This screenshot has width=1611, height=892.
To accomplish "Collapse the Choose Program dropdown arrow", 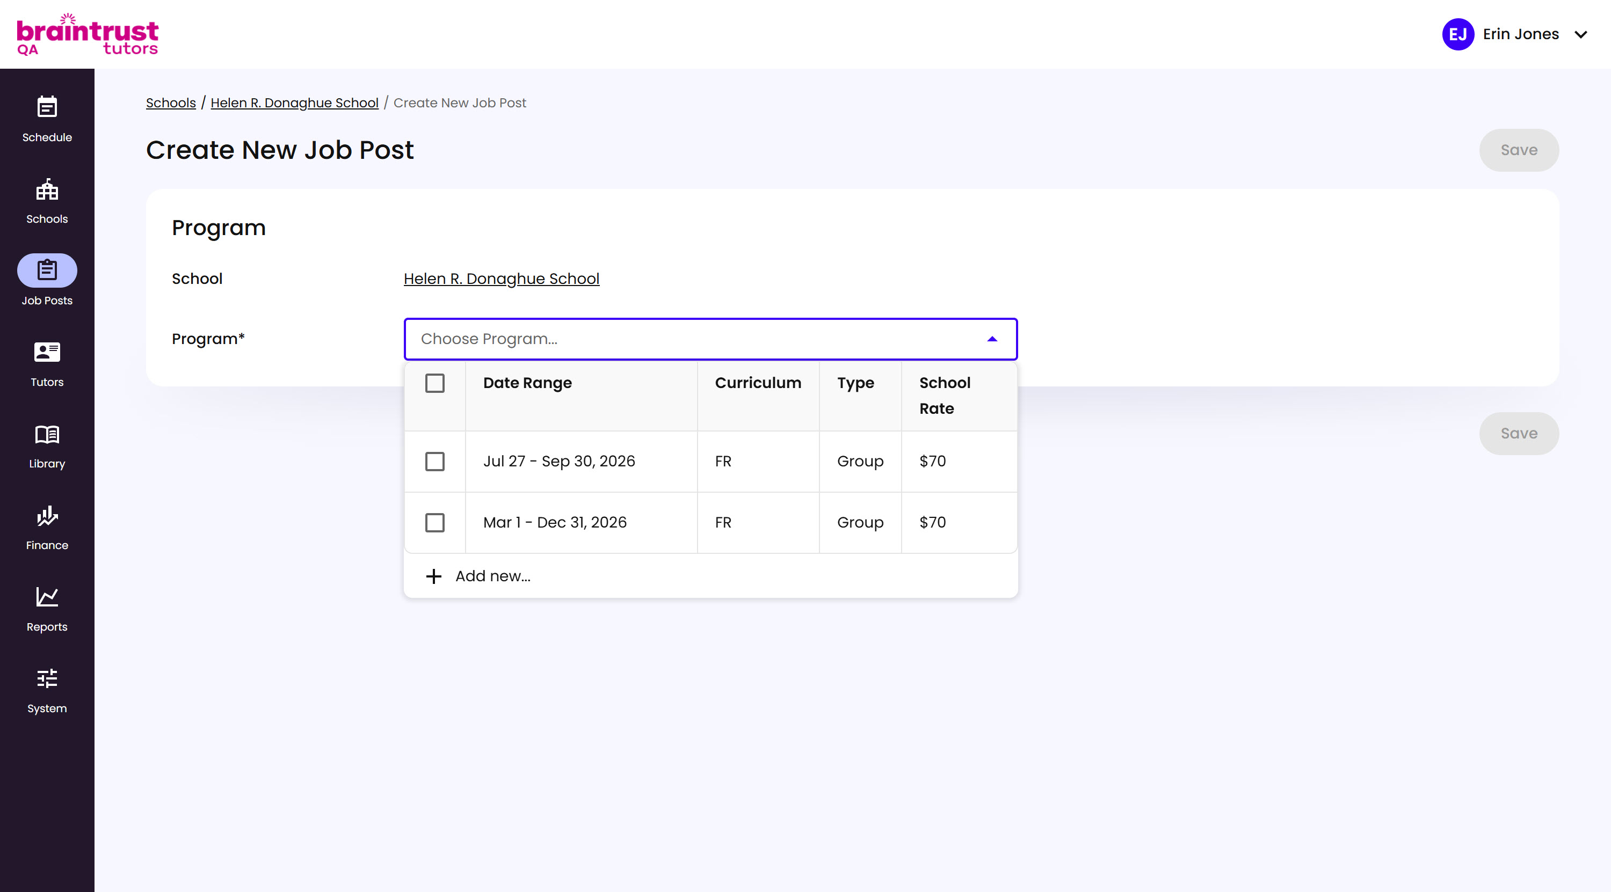I will pyautogui.click(x=992, y=339).
